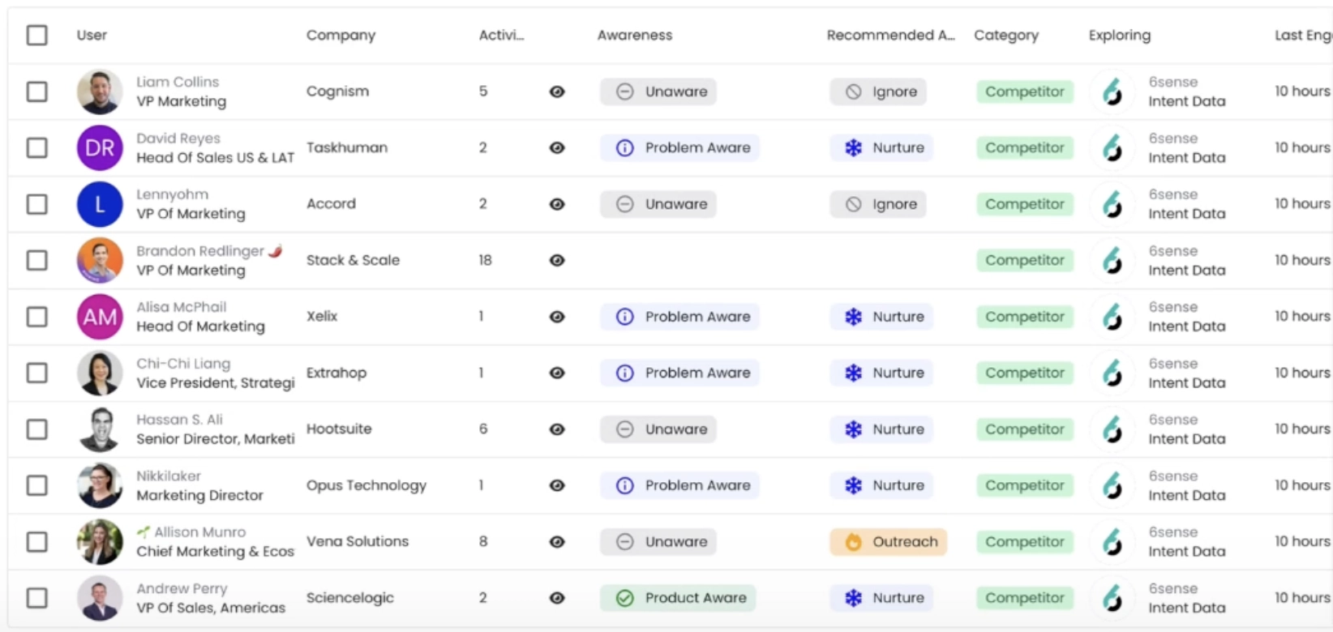Screen dimensions: 1333x632
Task: Open the Stack & Scale company cell
Action: pyautogui.click(x=353, y=260)
